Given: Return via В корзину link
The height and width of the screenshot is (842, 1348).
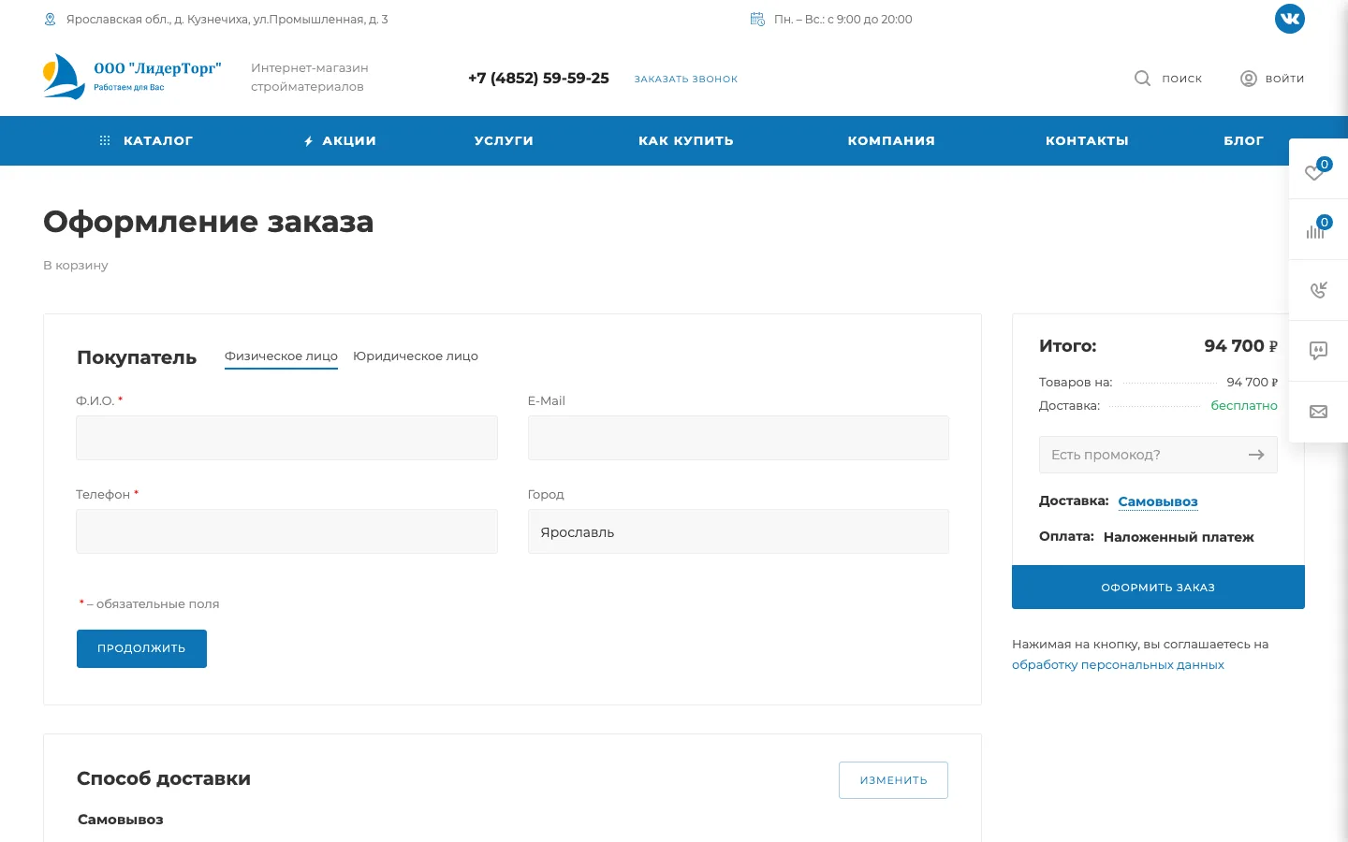Looking at the screenshot, I should click(x=76, y=266).
